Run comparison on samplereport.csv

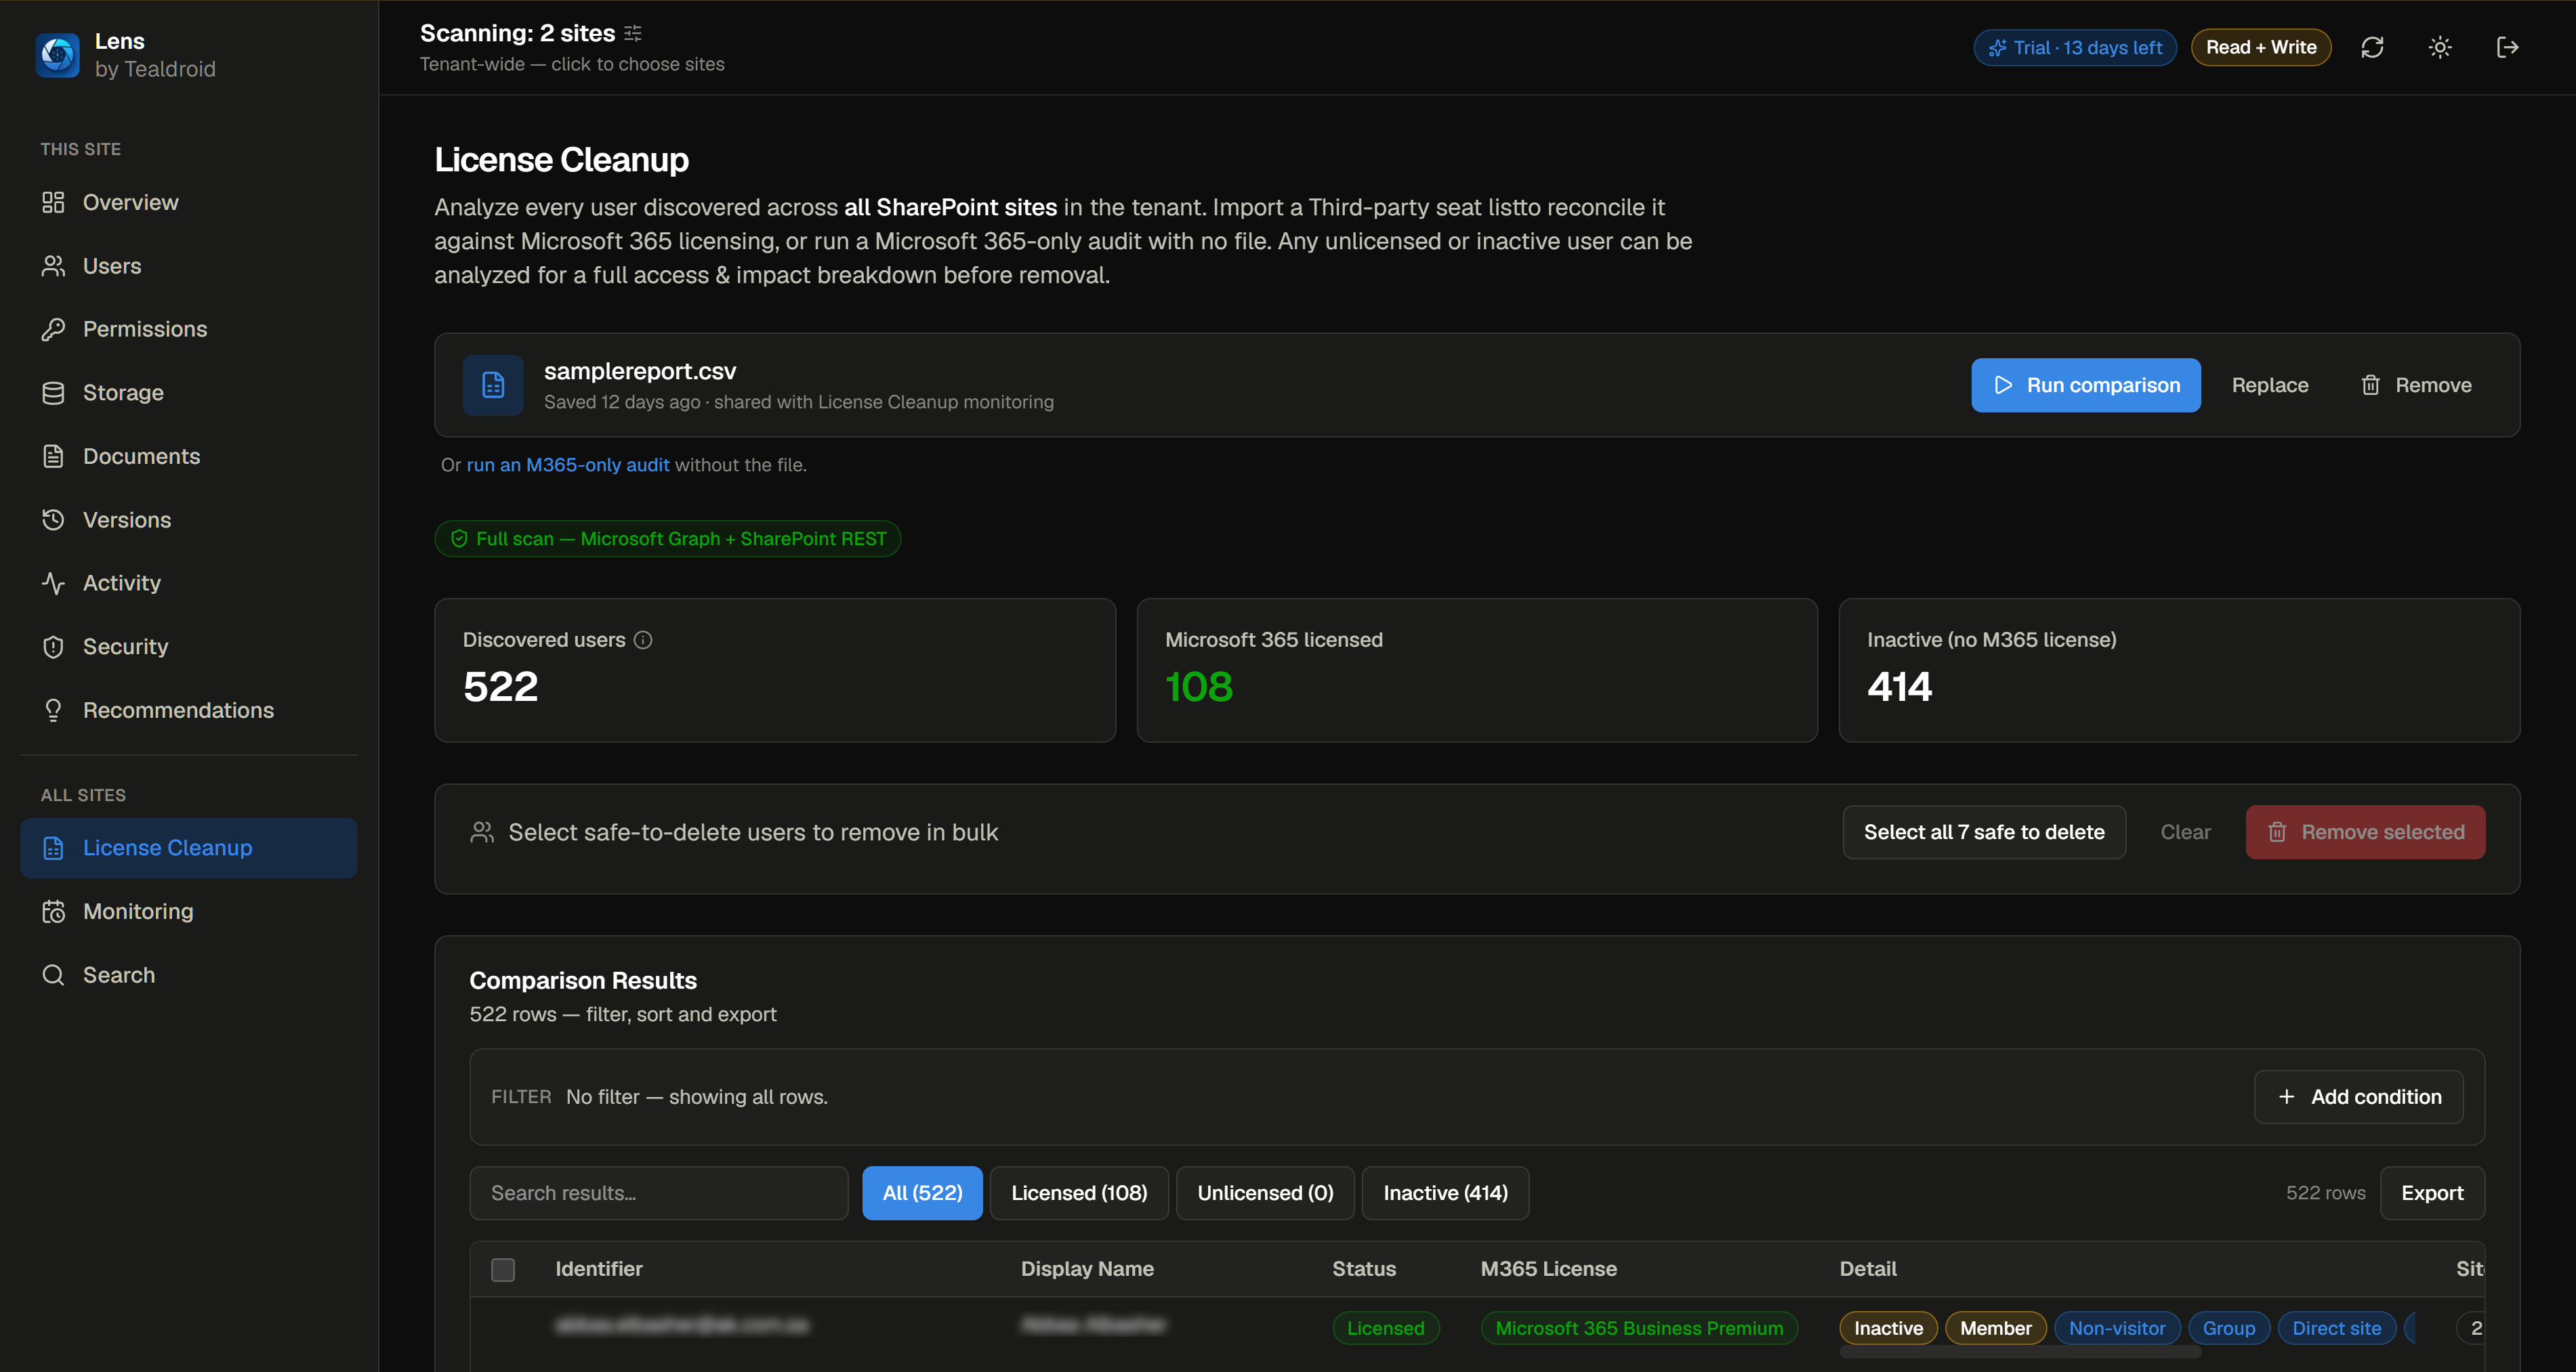[2086, 385]
